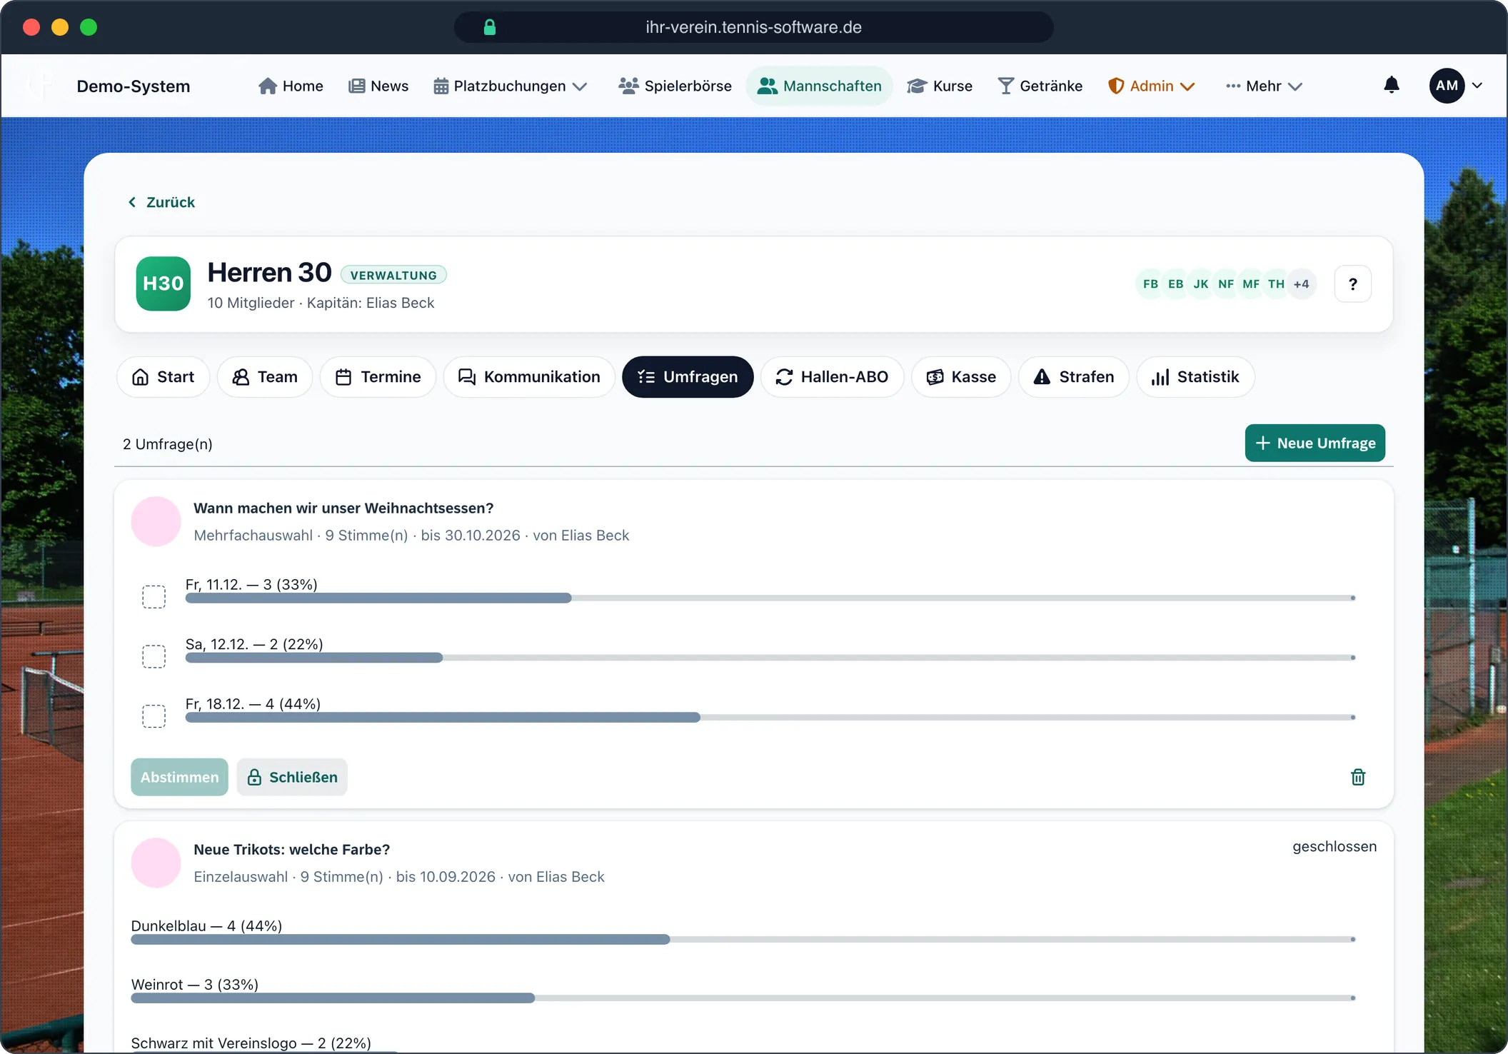
Task: Select the Team tab
Action: pos(265,376)
